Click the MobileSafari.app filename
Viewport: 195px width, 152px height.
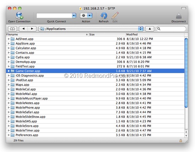[27, 112]
